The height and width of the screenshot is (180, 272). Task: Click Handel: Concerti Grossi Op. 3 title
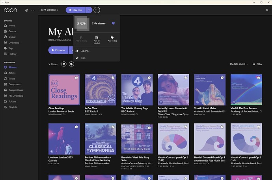(210, 158)
